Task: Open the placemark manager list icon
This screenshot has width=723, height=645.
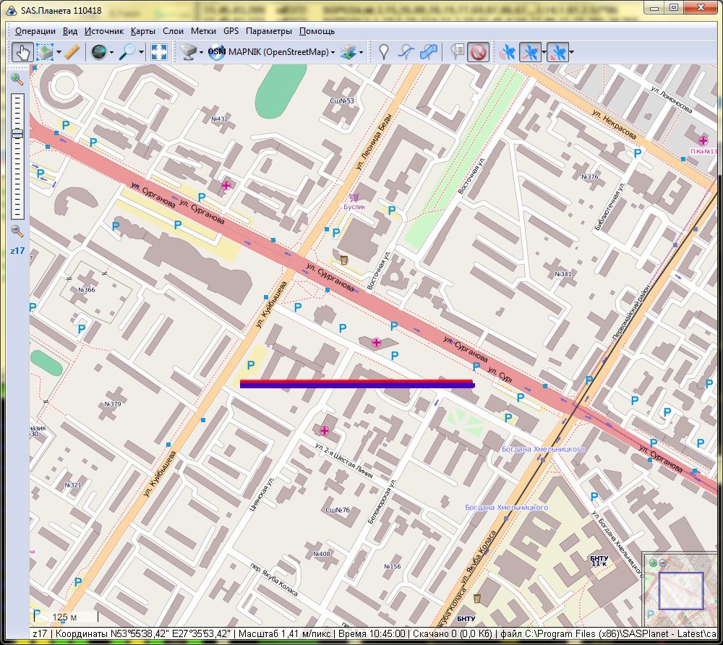Action: [457, 52]
